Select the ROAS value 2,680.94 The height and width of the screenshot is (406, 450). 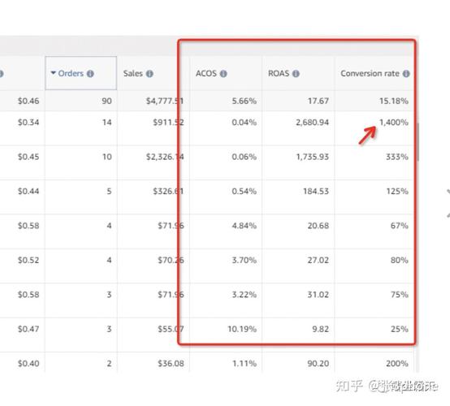312,123
